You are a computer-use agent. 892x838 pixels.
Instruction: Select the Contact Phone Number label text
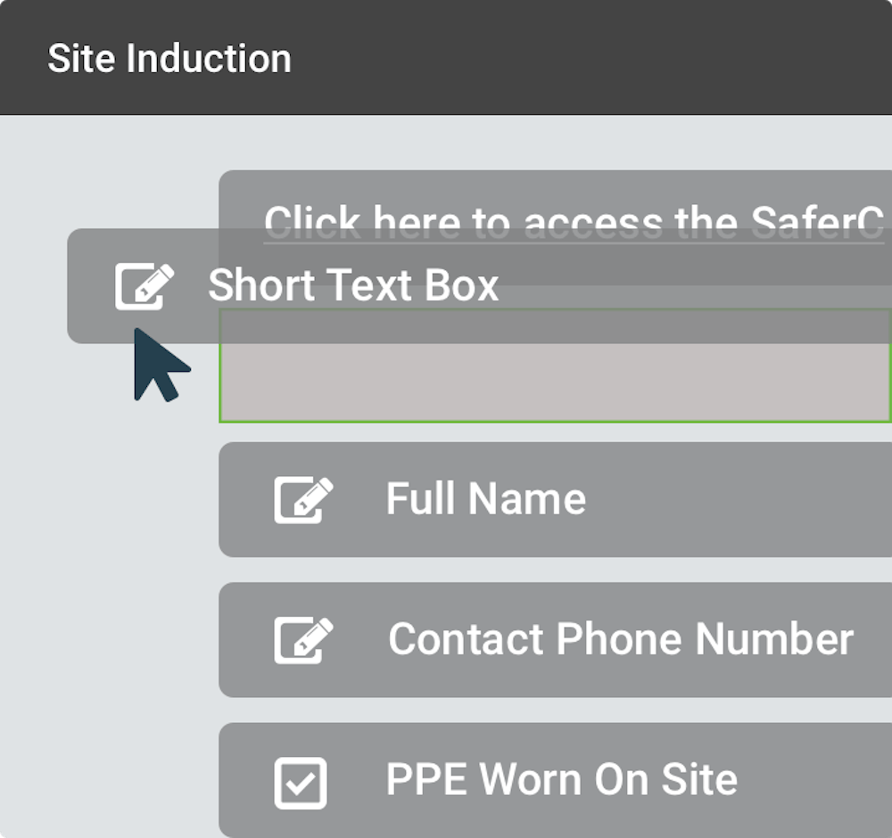(x=621, y=639)
